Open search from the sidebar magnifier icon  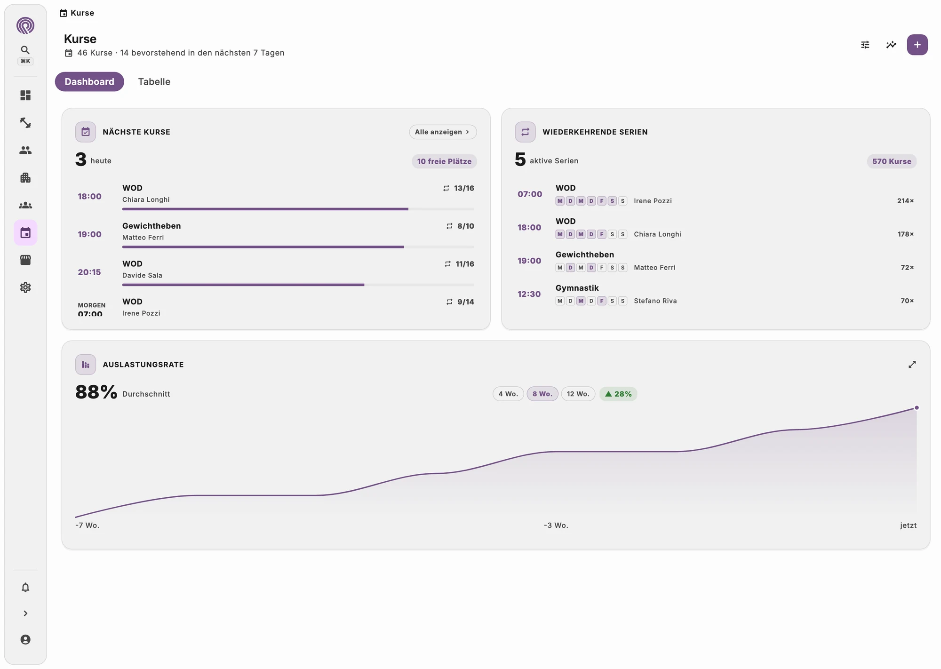click(25, 50)
